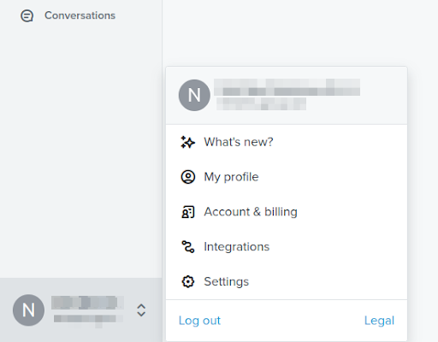
Task: Collapse the user menu via up-down chevron
Action: coord(141,310)
